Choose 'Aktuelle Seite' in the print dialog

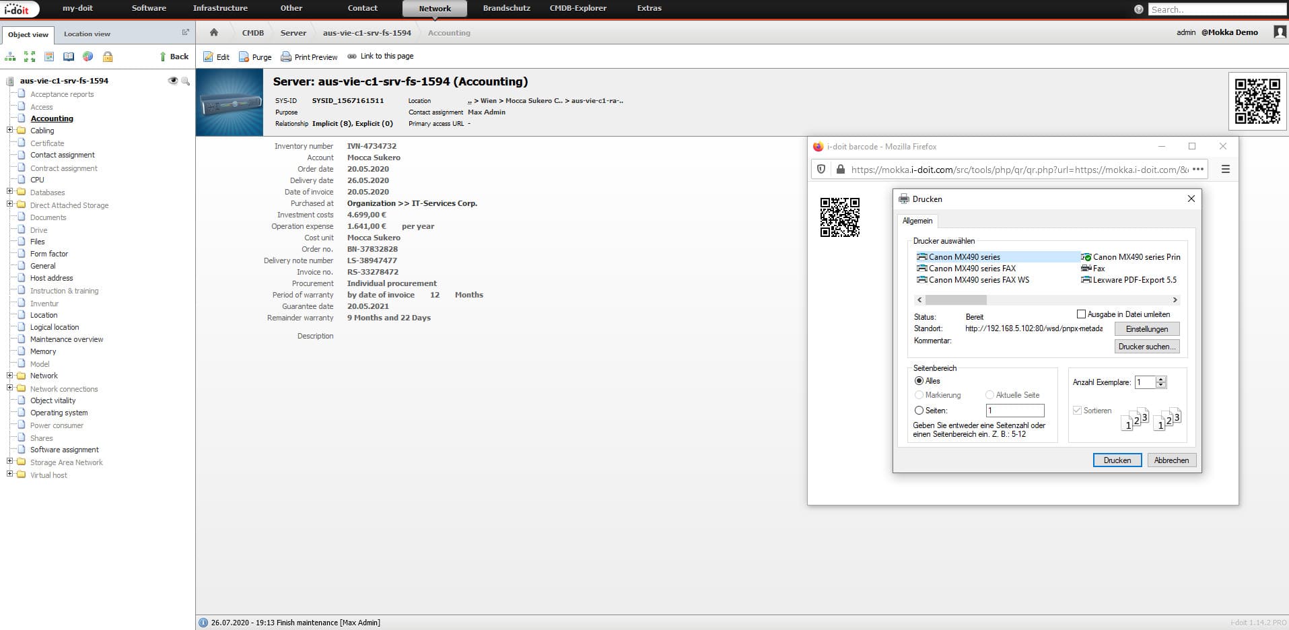point(989,395)
